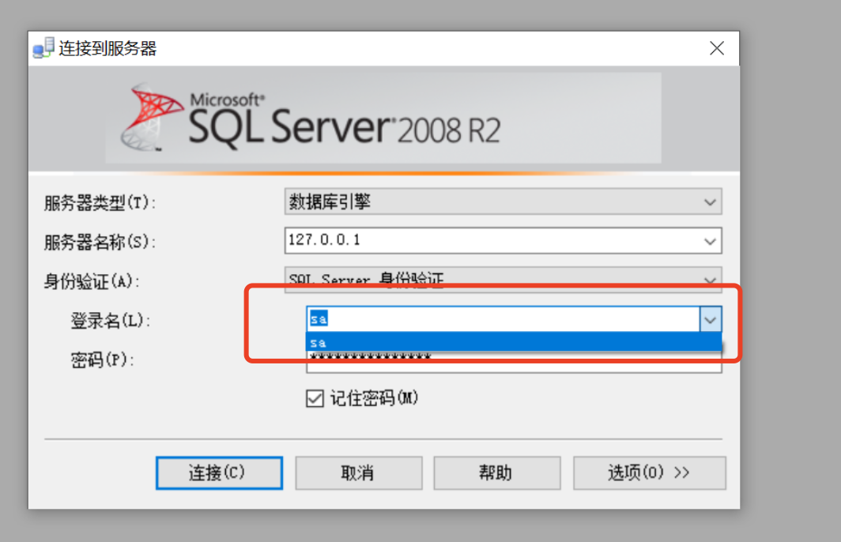The width and height of the screenshot is (841, 542).
Task: Uncheck the 记住密码(M) checkbox
Action: pyautogui.click(x=315, y=398)
